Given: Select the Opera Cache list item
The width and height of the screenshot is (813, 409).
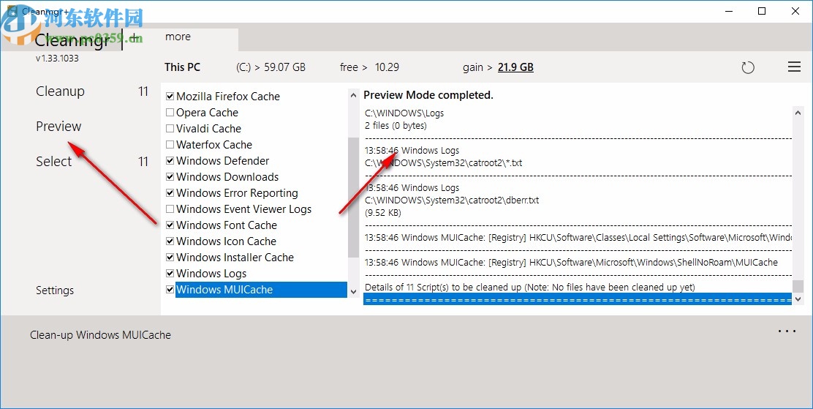Looking at the screenshot, I should click(x=207, y=113).
